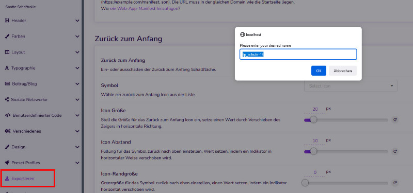Expand the Header section chevron

click(x=77, y=21)
